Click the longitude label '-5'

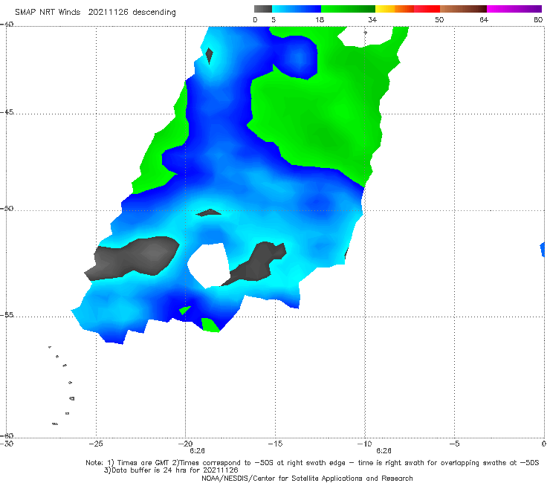tap(454, 444)
